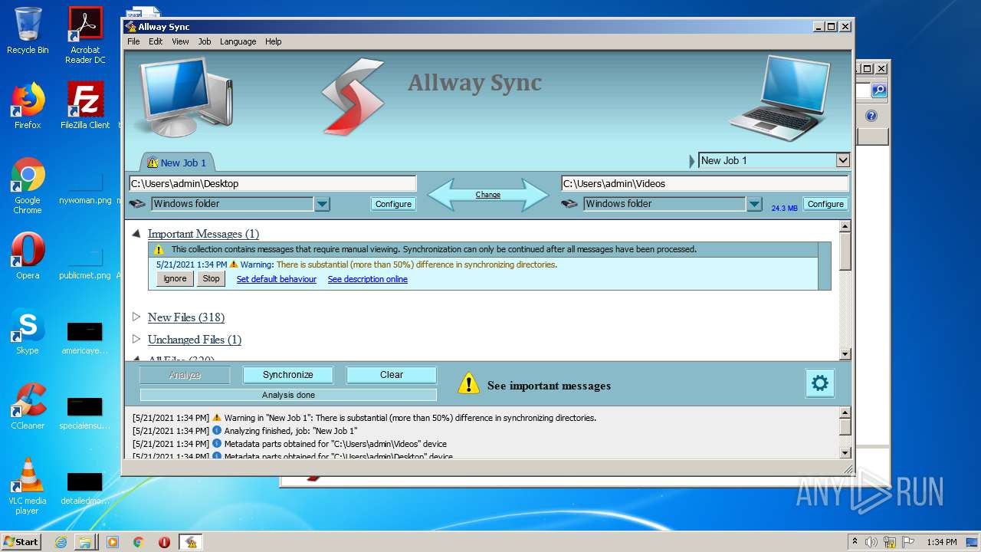This screenshot has width=981, height=552.
Task: Click the Ignore button
Action: click(x=175, y=279)
